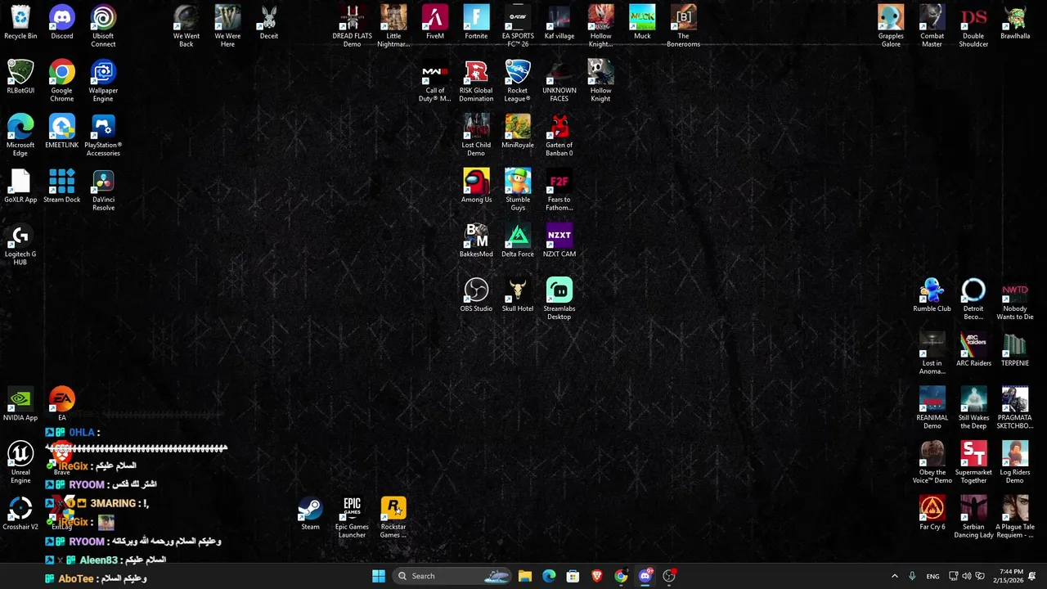Select Fears to Fathom icon
The height and width of the screenshot is (589, 1047).
pos(559,191)
